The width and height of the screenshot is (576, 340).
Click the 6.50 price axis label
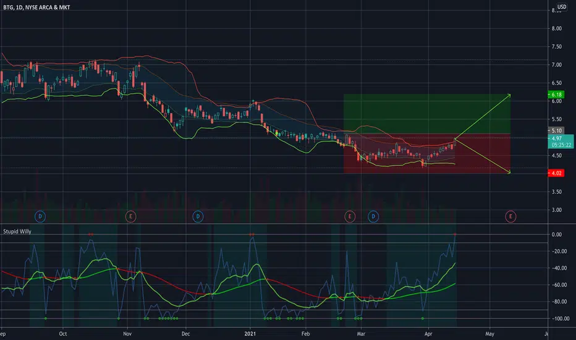[x=556, y=83]
